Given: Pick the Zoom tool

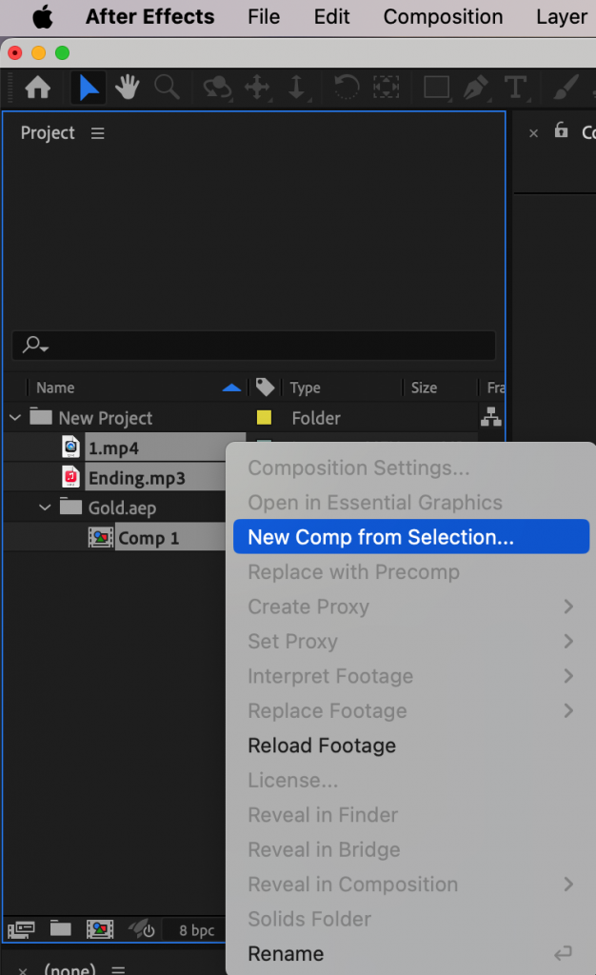Looking at the screenshot, I should [168, 87].
